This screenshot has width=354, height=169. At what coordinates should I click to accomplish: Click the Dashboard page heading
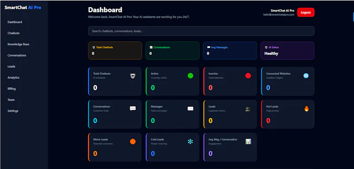(x=105, y=10)
